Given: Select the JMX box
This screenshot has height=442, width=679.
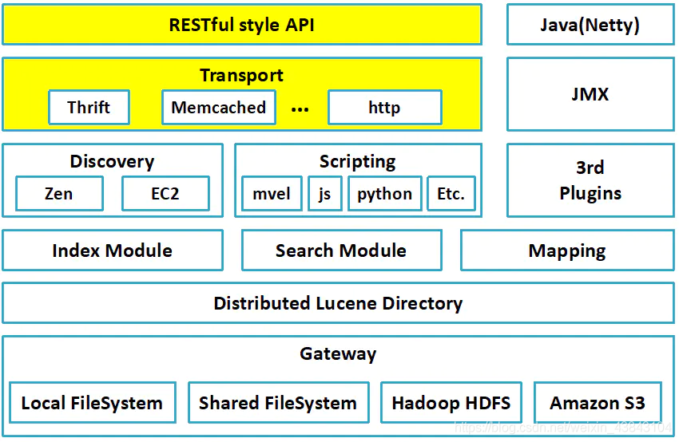Looking at the screenshot, I should [590, 94].
